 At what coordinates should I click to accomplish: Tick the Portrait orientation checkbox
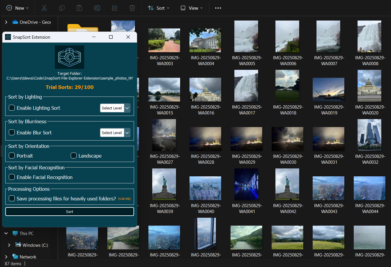[x=12, y=156]
